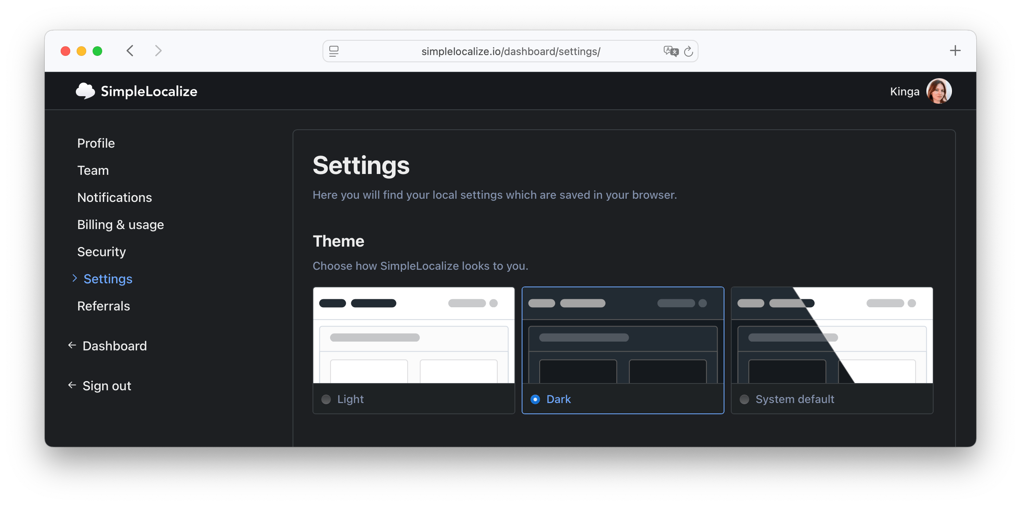Click the arrow icon beside Dashboard
Image resolution: width=1021 pixels, height=506 pixels.
pyautogui.click(x=72, y=345)
